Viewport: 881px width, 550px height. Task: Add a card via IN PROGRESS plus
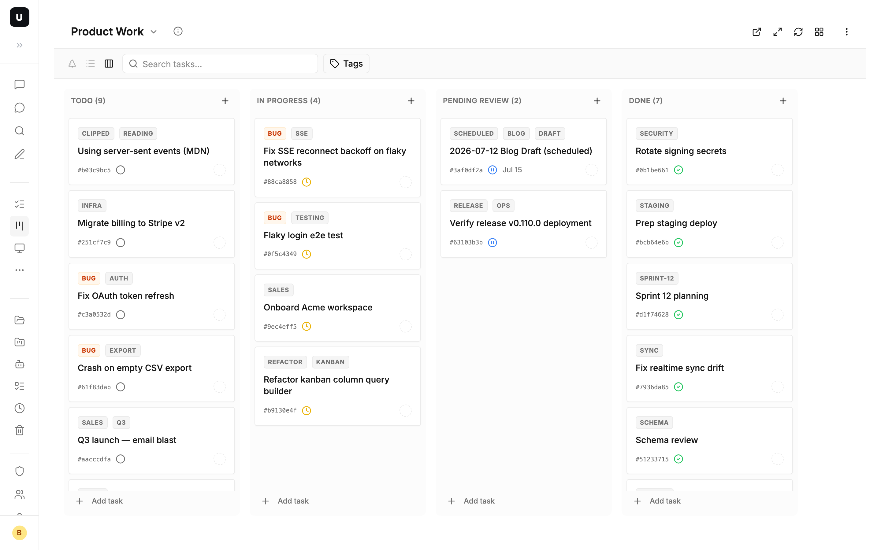(411, 101)
